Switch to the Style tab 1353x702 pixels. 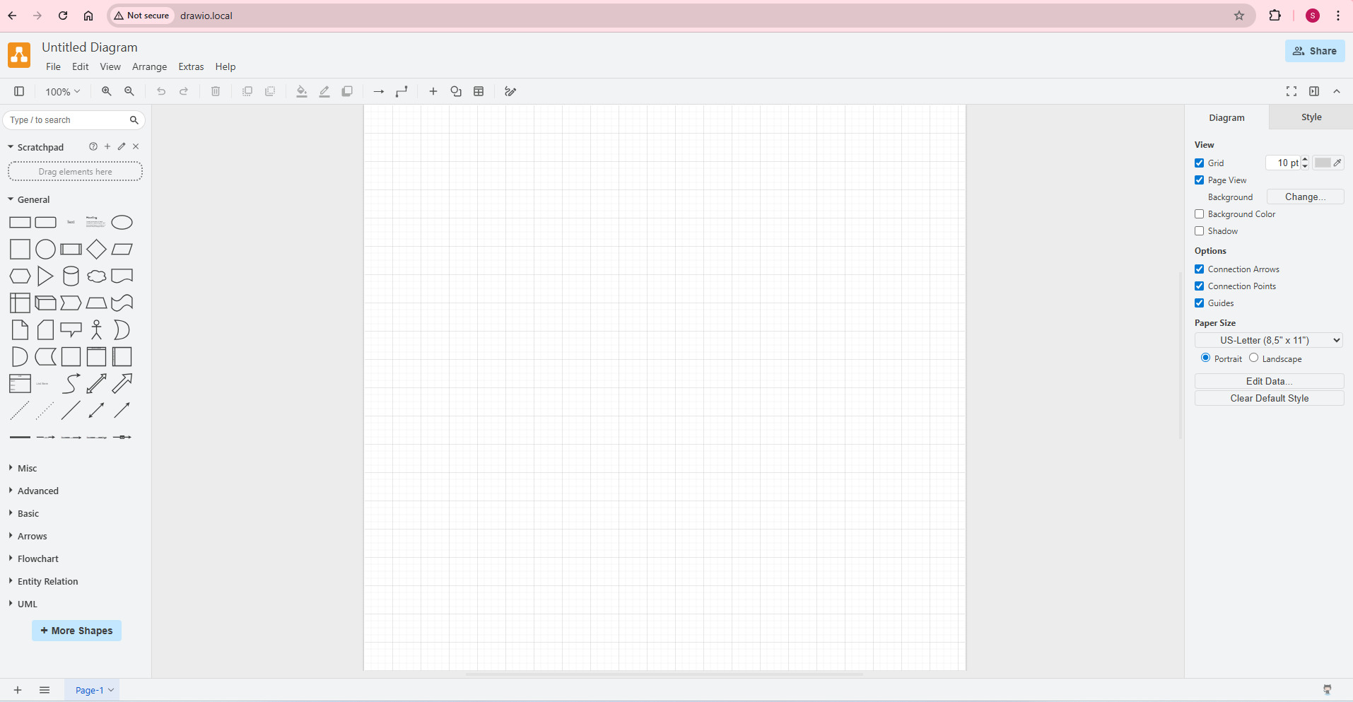[1311, 117]
